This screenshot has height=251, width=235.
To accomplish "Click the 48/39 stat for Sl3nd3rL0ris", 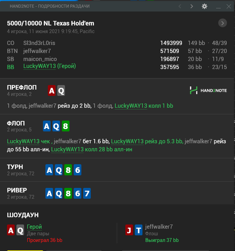I will [220, 43].
